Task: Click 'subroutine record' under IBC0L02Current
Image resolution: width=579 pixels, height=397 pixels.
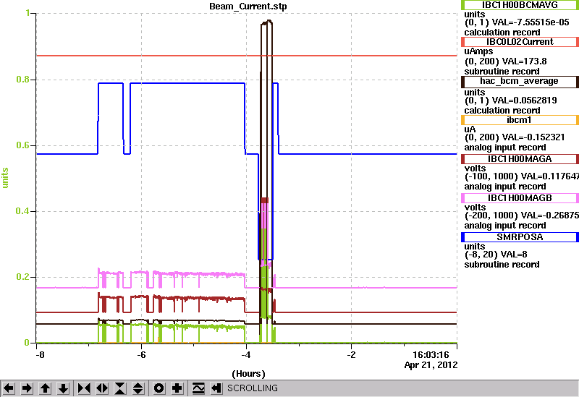Action: 502,72
